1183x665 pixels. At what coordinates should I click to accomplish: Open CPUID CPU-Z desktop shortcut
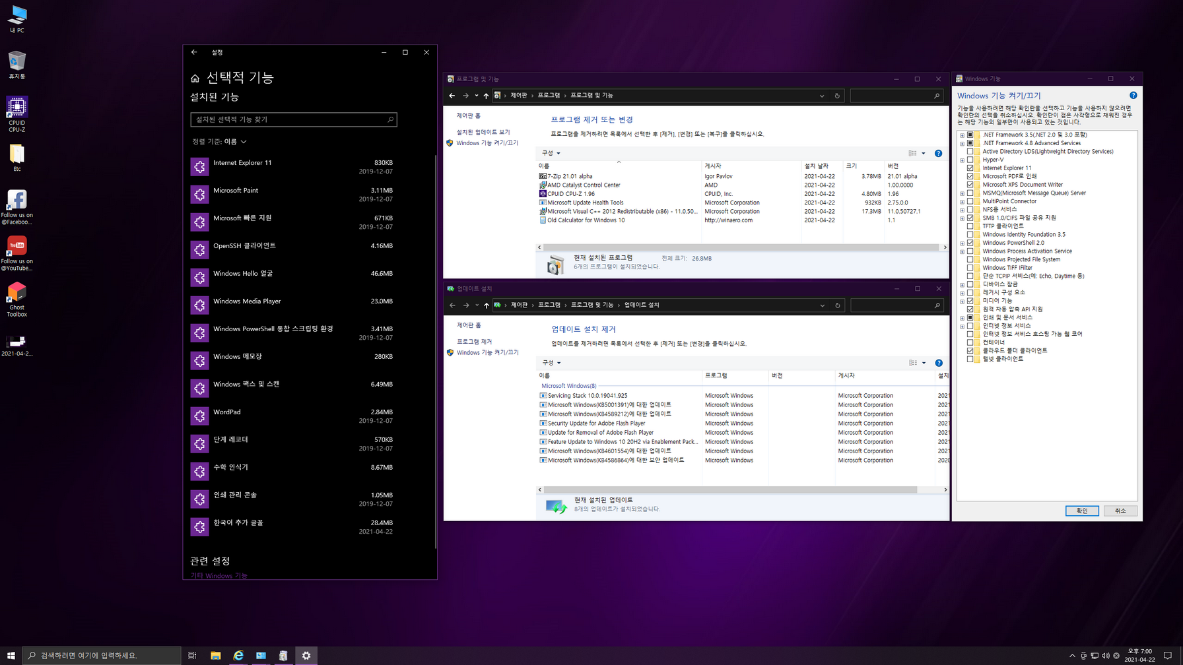17,113
